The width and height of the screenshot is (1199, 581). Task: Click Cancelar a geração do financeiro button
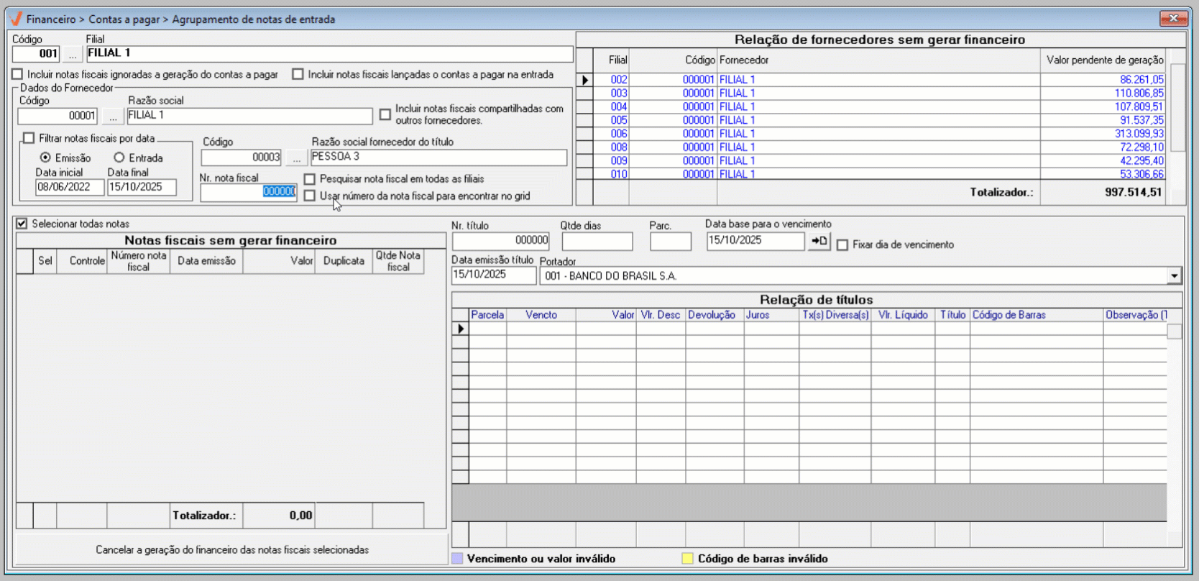231,549
